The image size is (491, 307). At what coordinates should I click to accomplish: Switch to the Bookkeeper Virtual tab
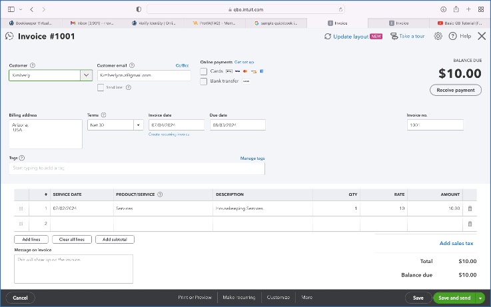pos(31,23)
